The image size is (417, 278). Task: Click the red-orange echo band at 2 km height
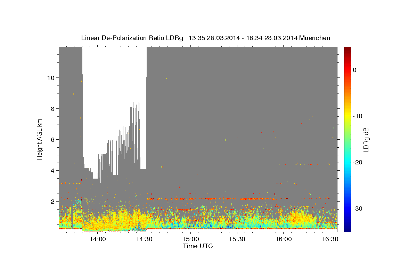pyautogui.click(x=211, y=199)
